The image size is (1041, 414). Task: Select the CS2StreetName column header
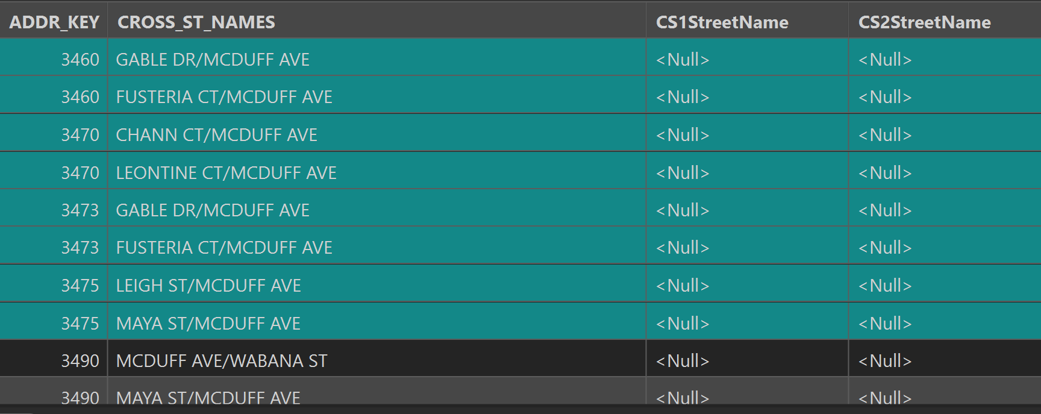(924, 22)
